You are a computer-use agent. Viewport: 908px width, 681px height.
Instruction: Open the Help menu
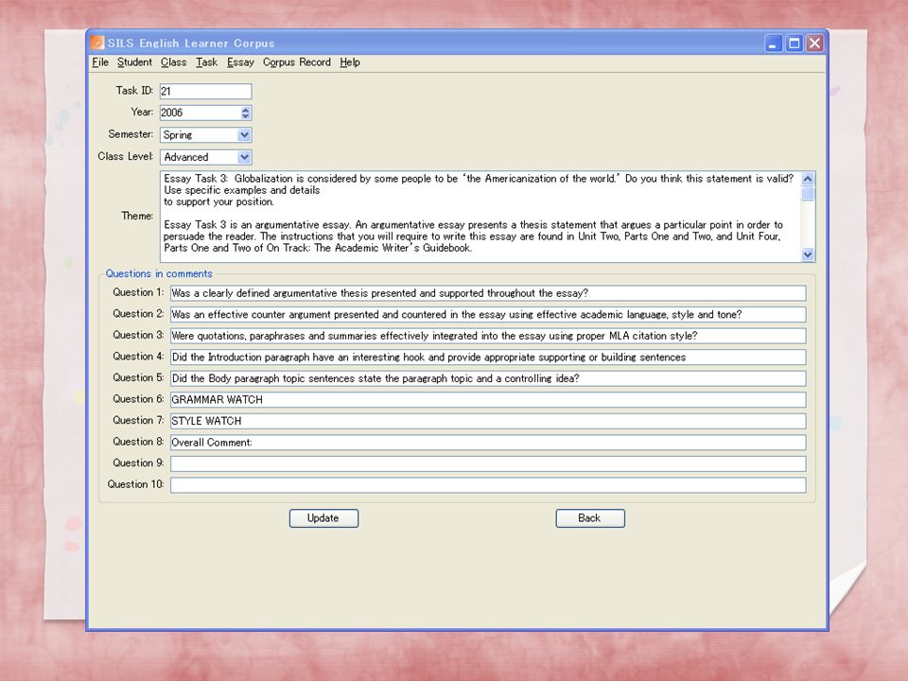pos(350,62)
